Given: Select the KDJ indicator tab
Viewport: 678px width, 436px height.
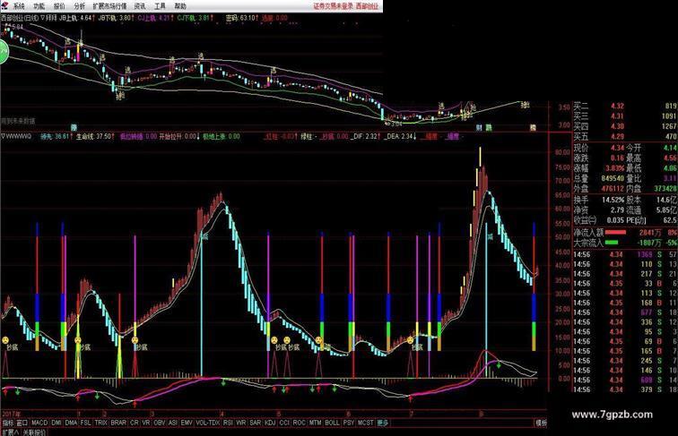Looking at the screenshot, I should [x=270, y=423].
